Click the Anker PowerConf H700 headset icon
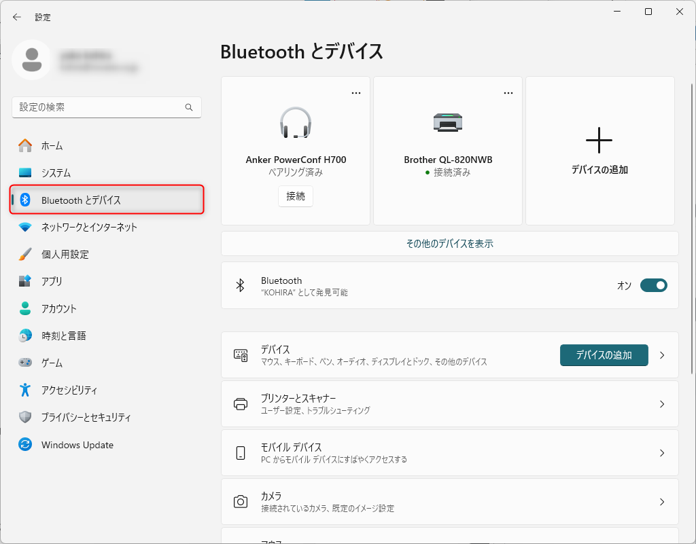This screenshot has height=544, width=696. pos(296,122)
